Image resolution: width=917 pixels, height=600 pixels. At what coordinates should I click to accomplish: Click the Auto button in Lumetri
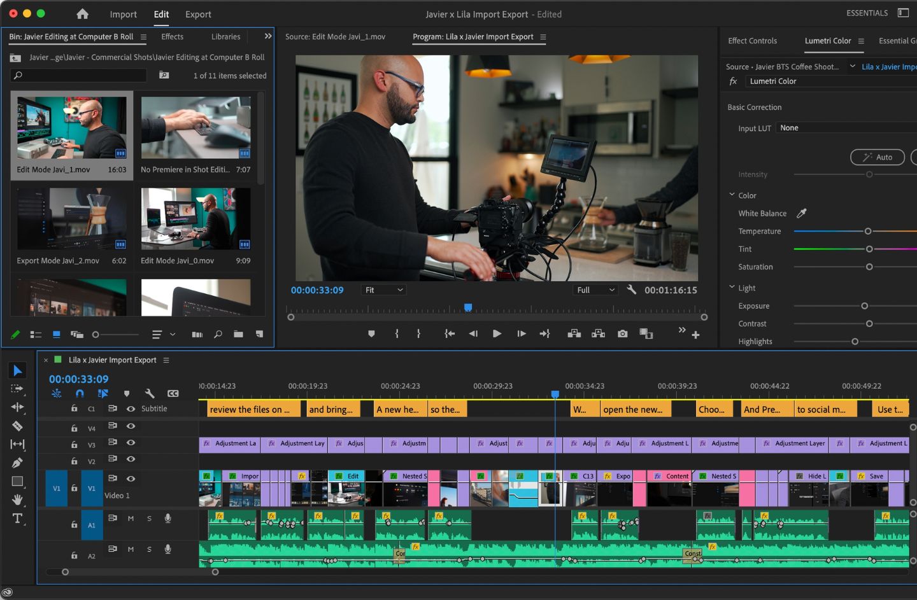click(x=877, y=157)
